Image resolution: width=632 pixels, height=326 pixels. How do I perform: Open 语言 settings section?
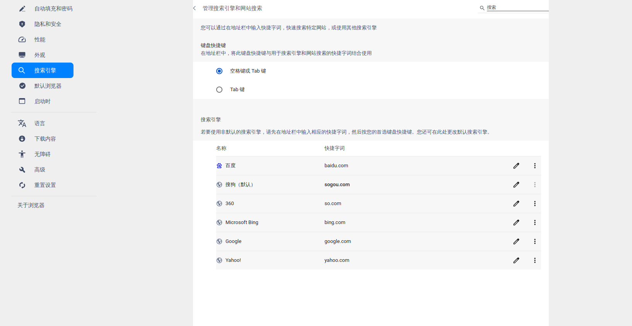coord(43,123)
